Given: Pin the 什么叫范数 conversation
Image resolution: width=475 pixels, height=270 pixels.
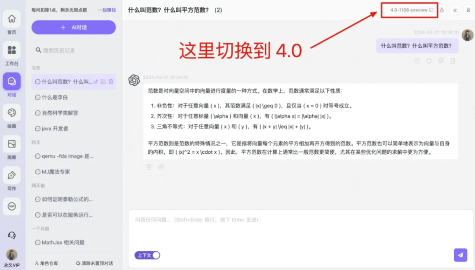Looking at the screenshot, I should 96,81.
